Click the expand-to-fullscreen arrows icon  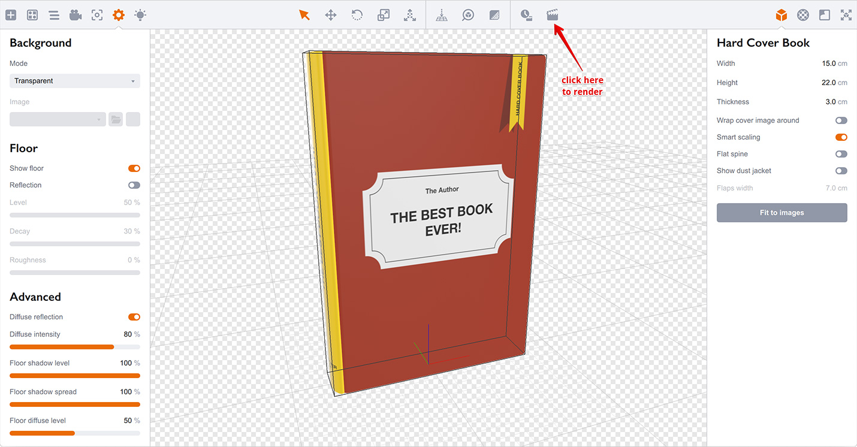[x=846, y=15]
